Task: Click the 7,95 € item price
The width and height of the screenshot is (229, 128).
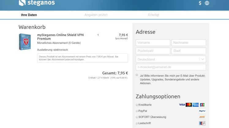Action: point(123,35)
